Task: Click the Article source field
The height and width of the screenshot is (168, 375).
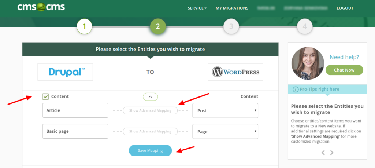Action: pos(75,110)
